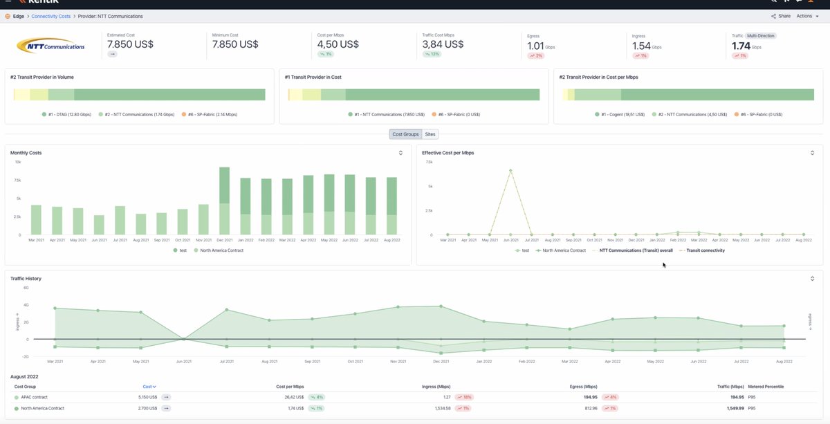Select the Cost Groups tab
The image size is (830, 424).
click(x=405, y=133)
